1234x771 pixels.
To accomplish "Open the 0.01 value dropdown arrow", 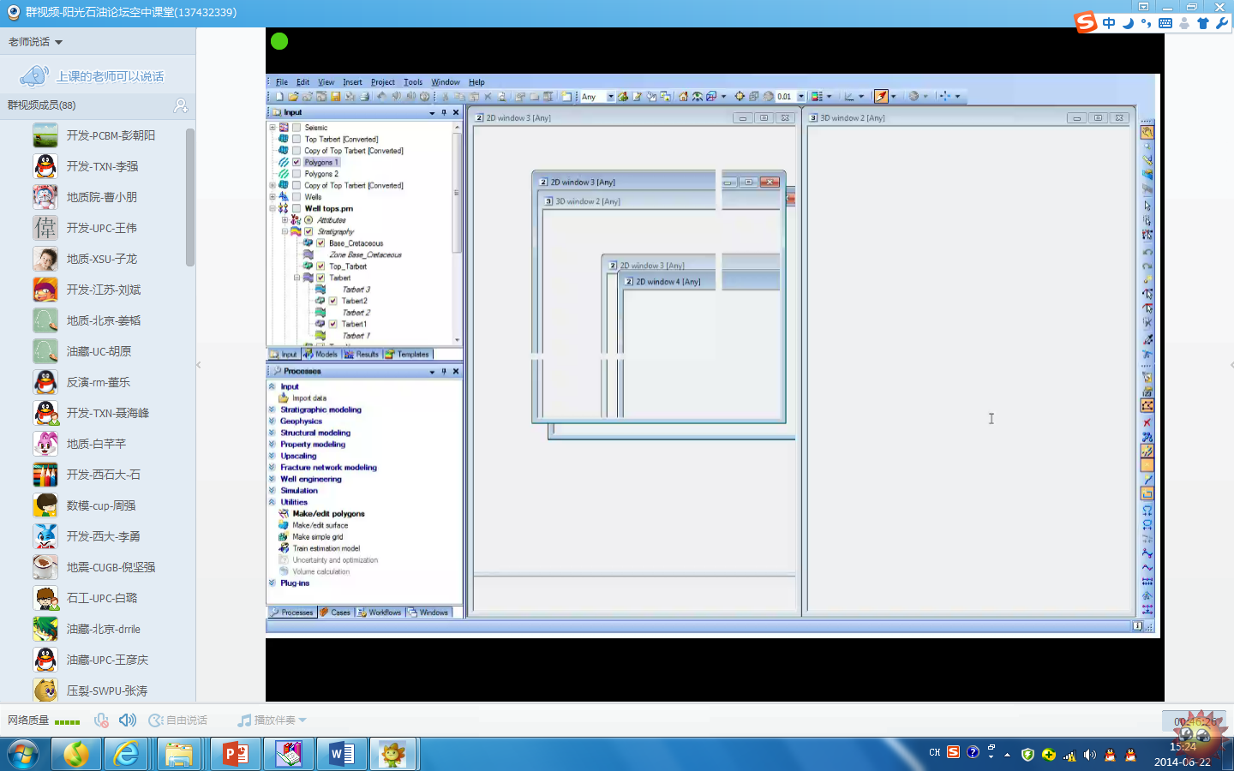I will [x=801, y=97].
